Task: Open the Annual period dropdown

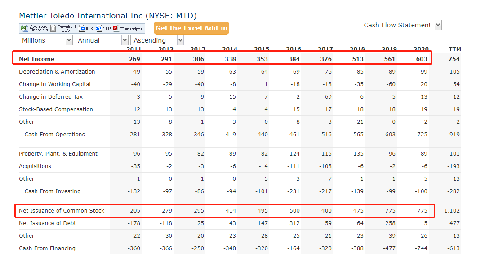Action: click(102, 40)
